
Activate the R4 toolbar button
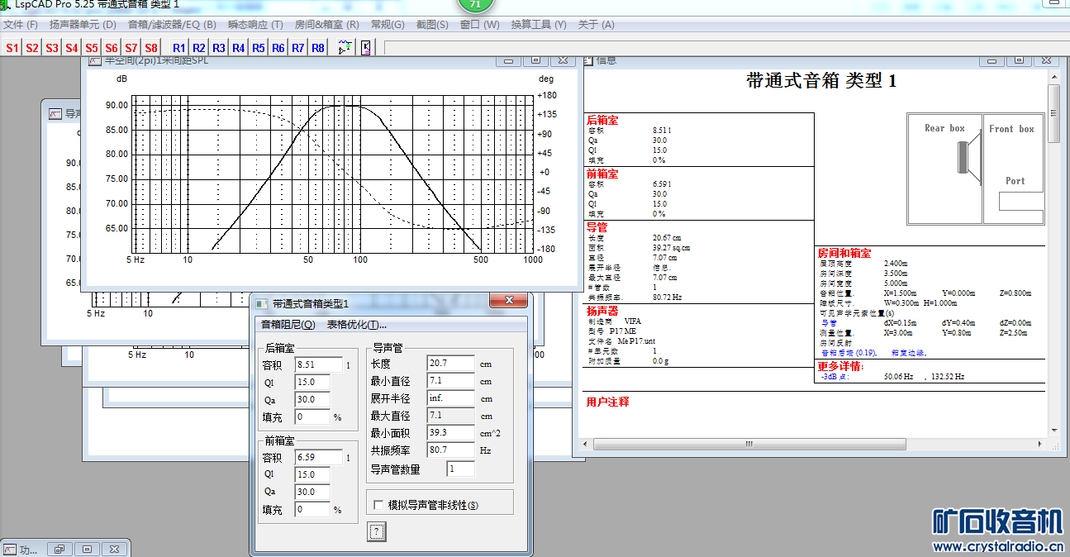pos(239,48)
